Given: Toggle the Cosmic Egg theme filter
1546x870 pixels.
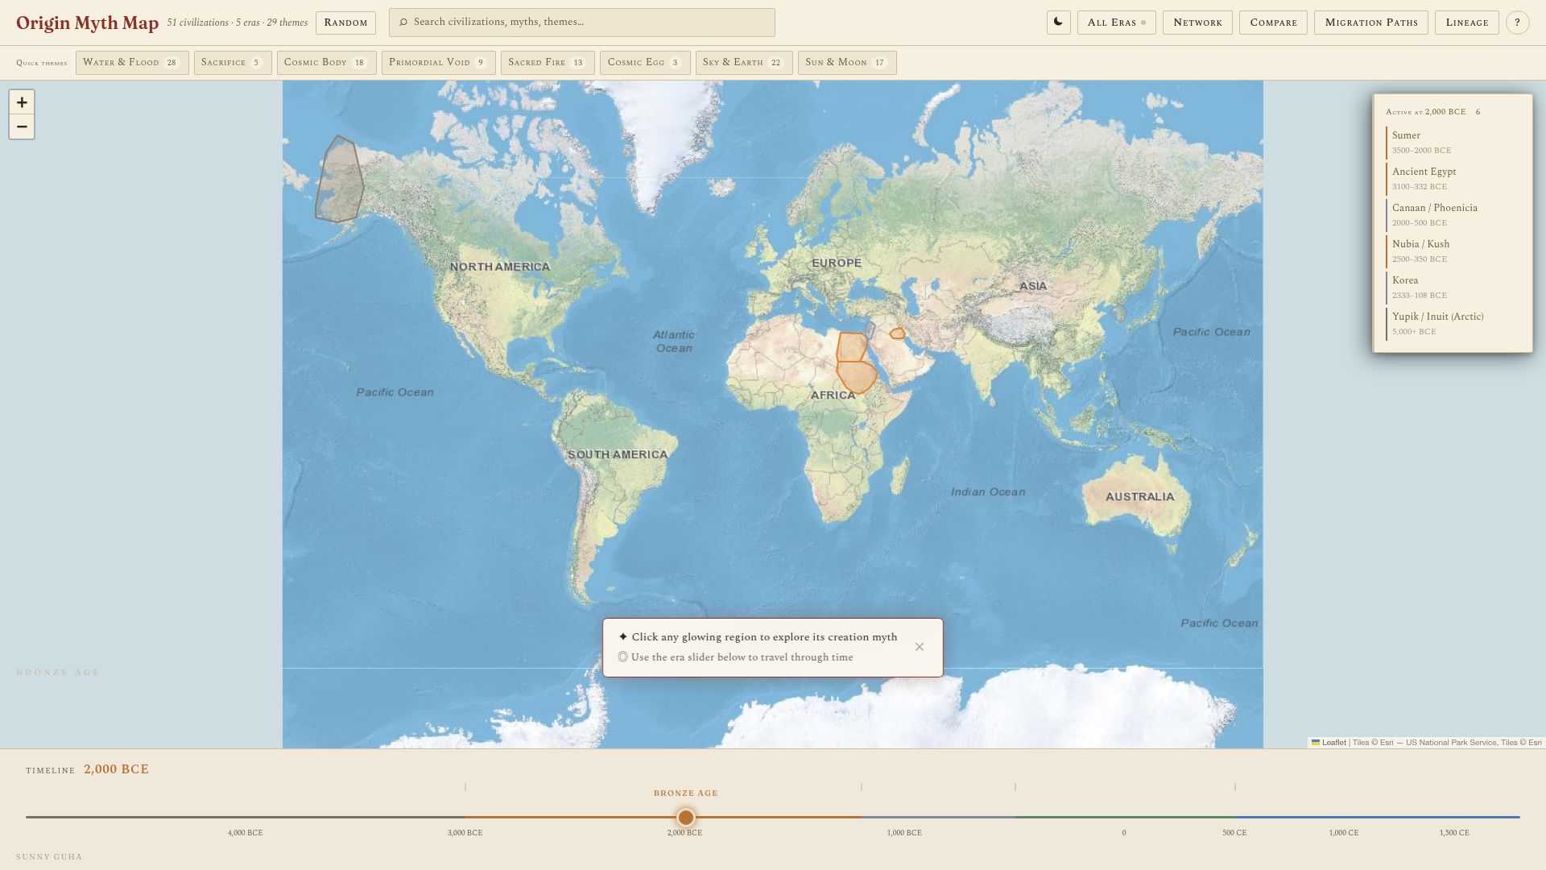Looking at the screenshot, I should point(645,63).
